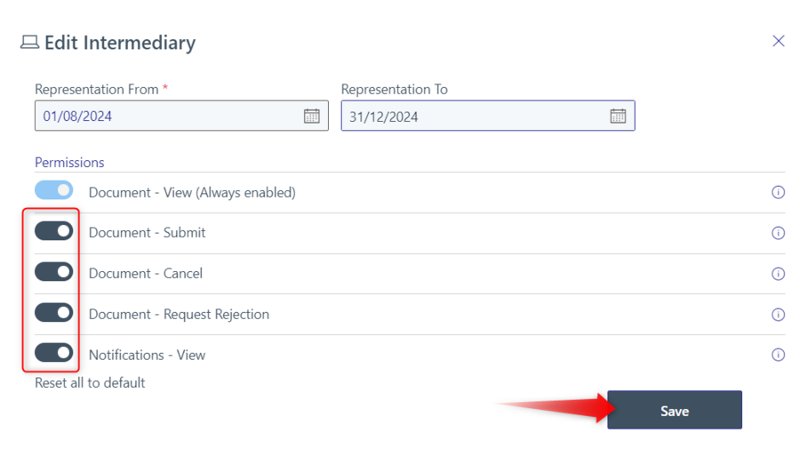Click the laptop icon beside Edit Intermediary
800x473 pixels.
tap(29, 43)
